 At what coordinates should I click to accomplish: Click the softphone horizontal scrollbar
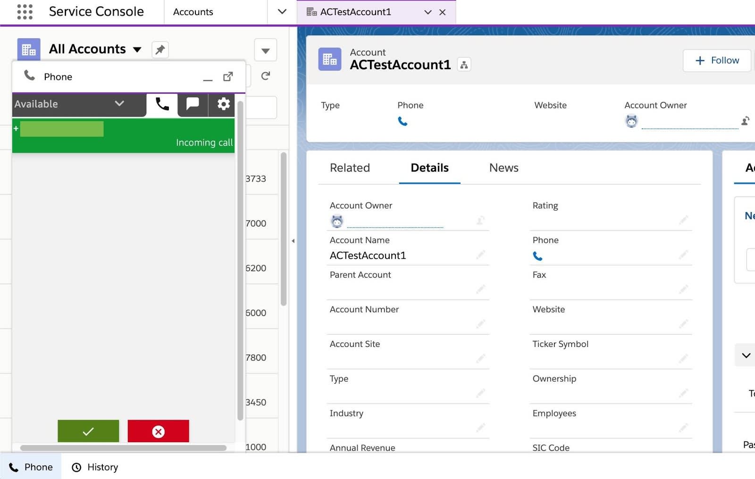[123, 448]
